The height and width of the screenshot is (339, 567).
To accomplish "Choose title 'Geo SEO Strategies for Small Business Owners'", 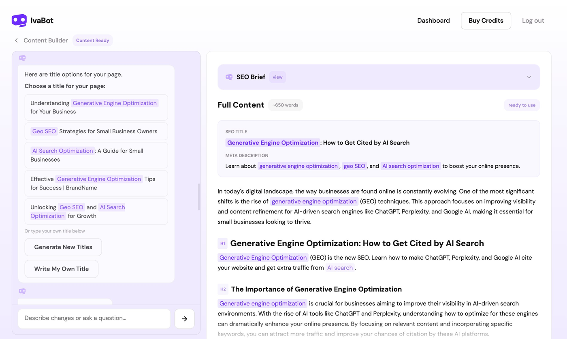I will point(96,131).
